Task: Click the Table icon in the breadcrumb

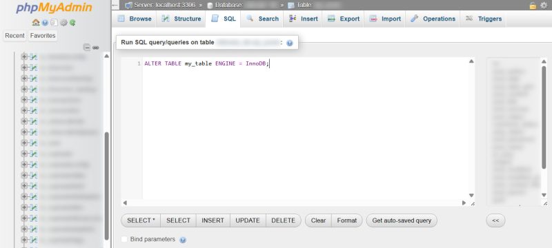Action: point(290,6)
